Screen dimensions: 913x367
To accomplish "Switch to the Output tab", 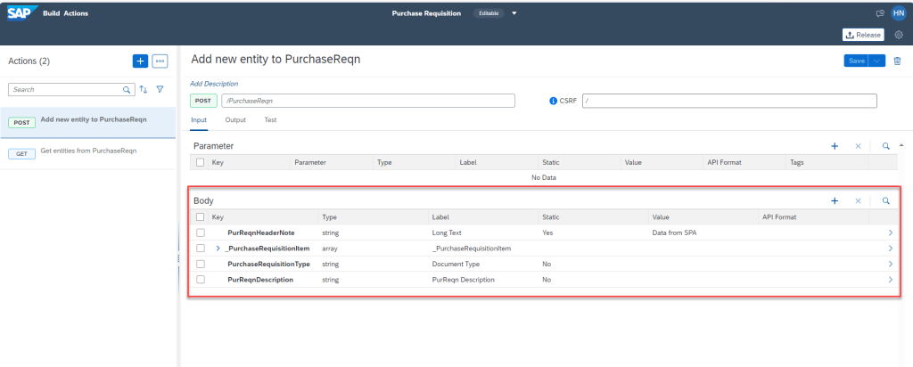I will [x=235, y=119].
